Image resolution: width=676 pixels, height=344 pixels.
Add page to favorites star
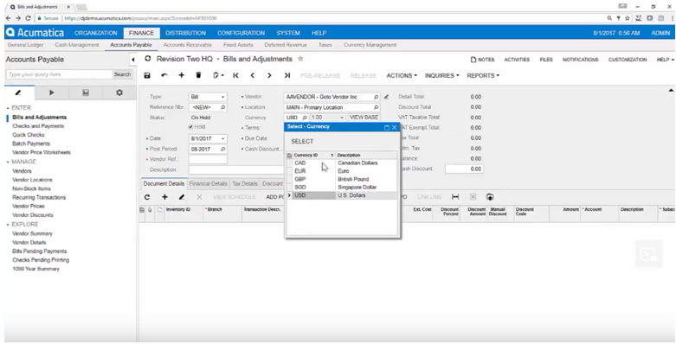tap(301, 59)
